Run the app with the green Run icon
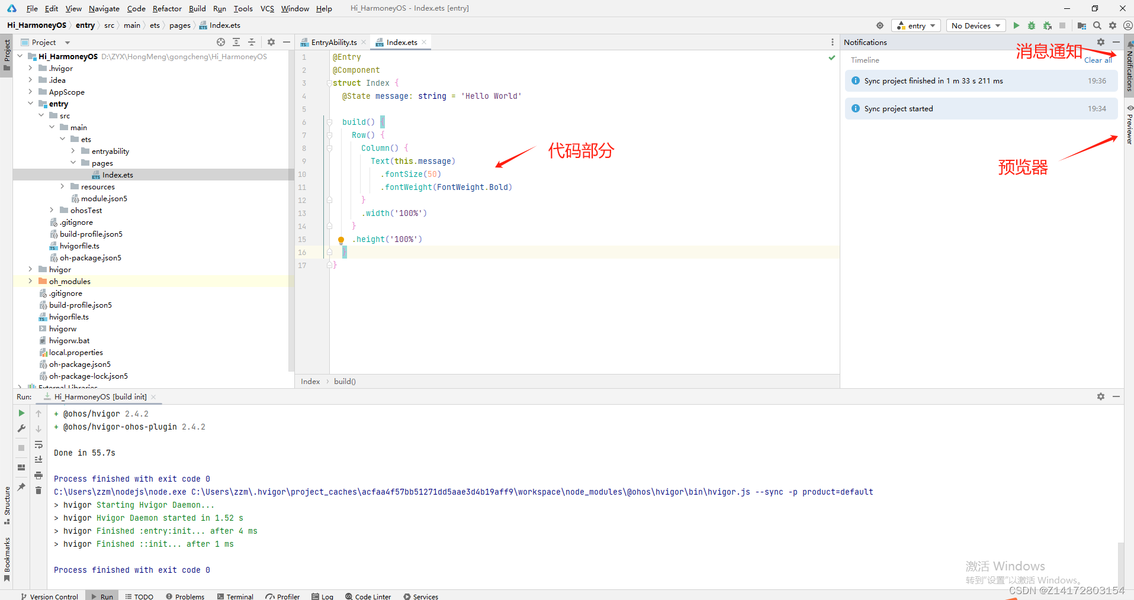The image size is (1134, 600). pyautogui.click(x=1016, y=25)
